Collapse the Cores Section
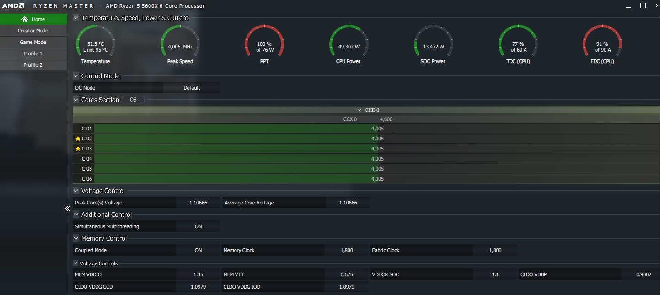This screenshot has width=660, height=295. (x=76, y=99)
